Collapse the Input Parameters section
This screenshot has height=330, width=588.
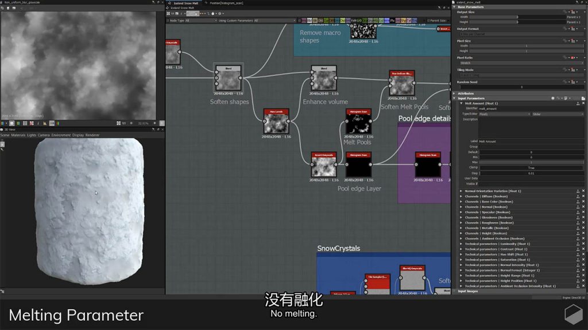coord(455,99)
